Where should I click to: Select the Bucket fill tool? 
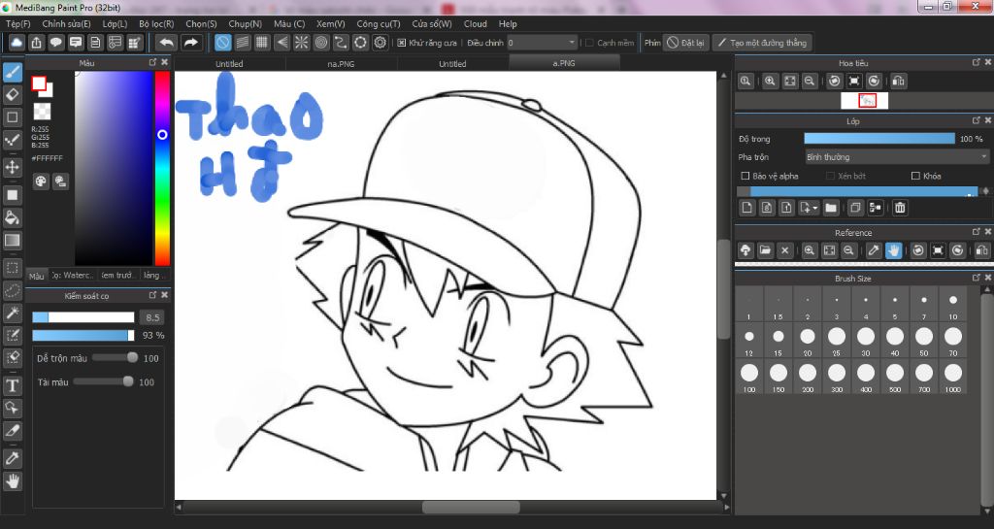click(x=12, y=218)
